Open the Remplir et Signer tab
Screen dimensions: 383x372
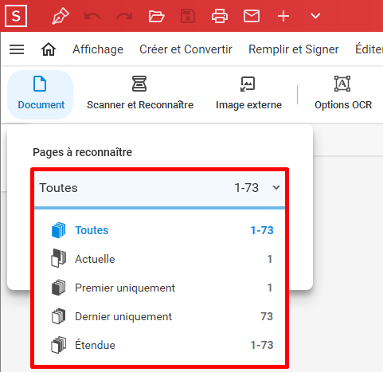pyautogui.click(x=294, y=49)
